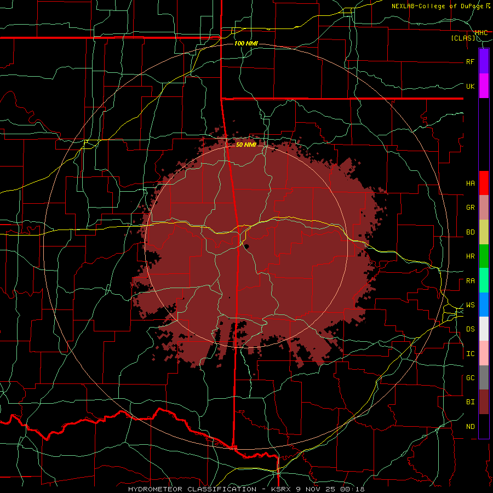Click the 9 NOV 25 date text
The width and height of the screenshot is (493, 493).
316,489
